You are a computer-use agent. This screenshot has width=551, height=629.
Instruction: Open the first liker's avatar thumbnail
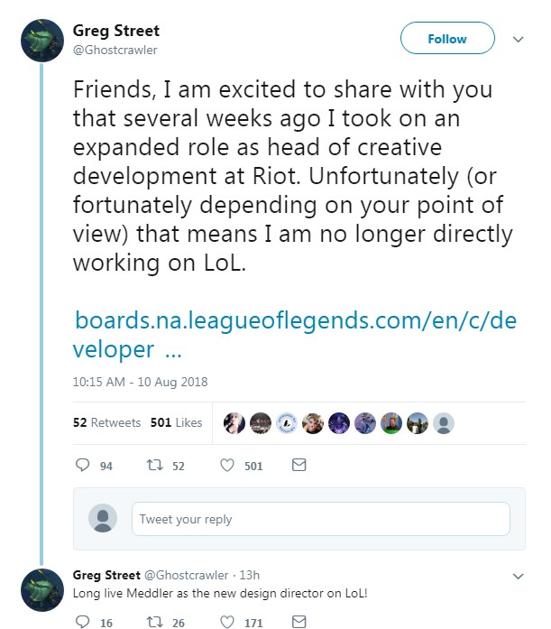coord(234,423)
